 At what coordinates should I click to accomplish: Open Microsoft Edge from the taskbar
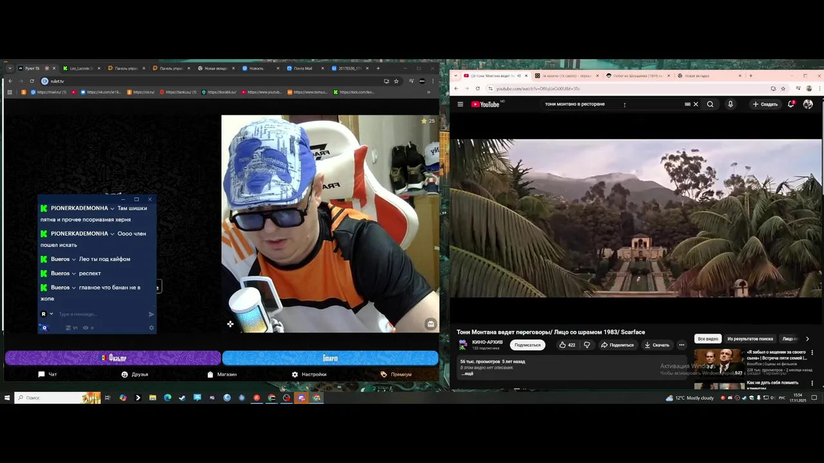click(167, 398)
